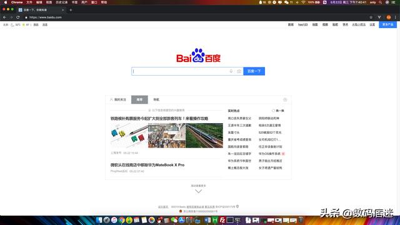Select the 推荐 tab
400x225 pixels.
pyautogui.click(x=139, y=100)
